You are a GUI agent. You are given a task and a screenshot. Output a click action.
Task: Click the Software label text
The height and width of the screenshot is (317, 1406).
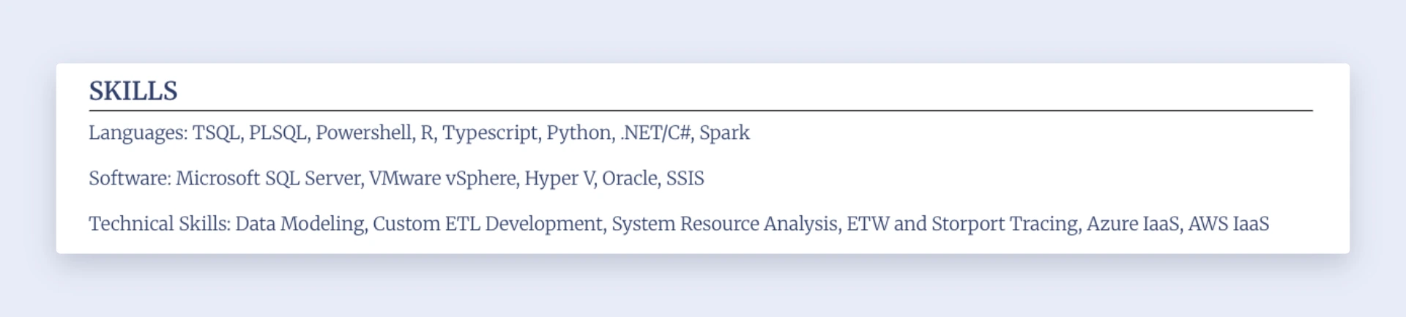click(x=130, y=178)
